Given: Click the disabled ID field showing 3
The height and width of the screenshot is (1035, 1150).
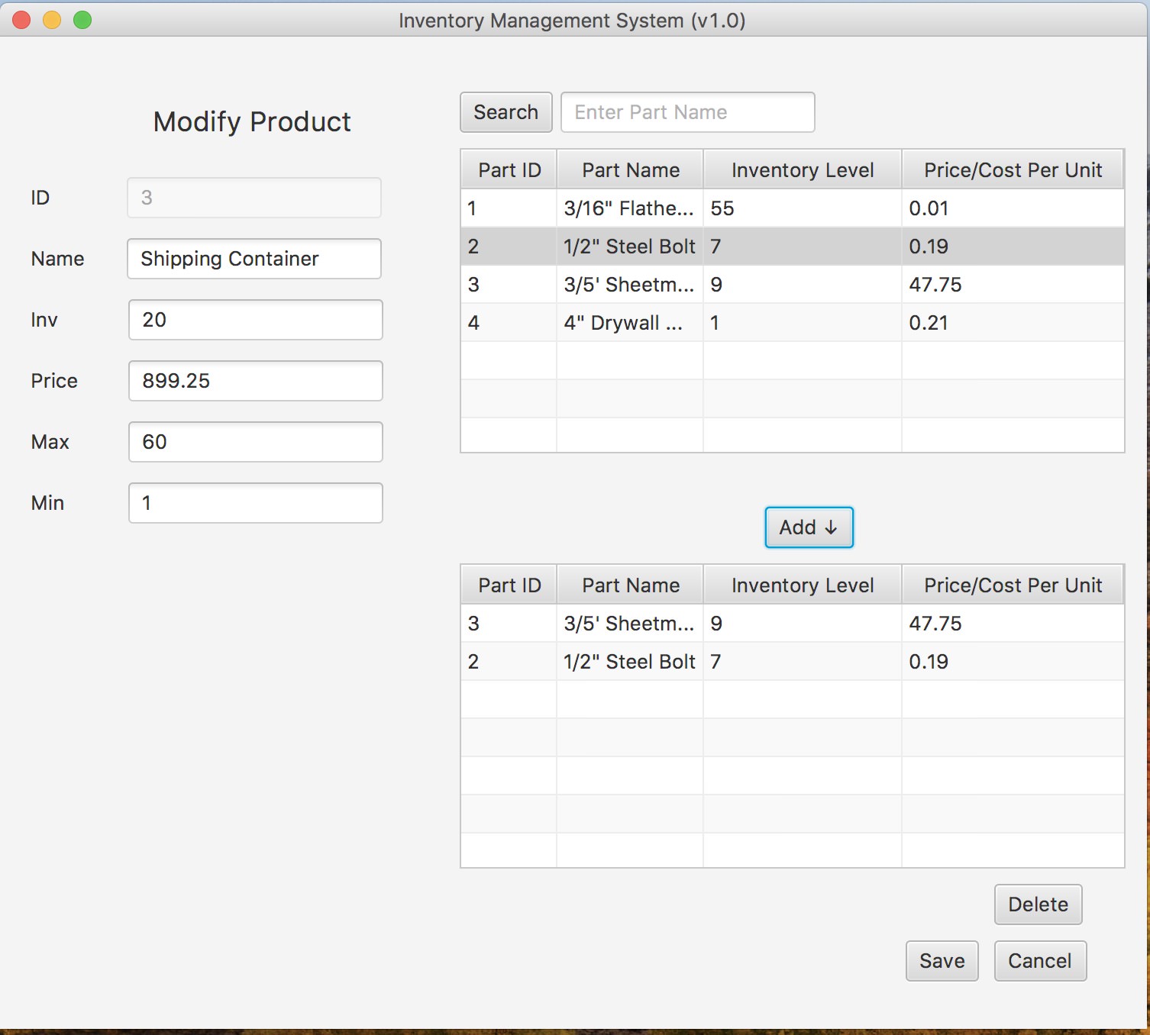Looking at the screenshot, I should [x=254, y=198].
